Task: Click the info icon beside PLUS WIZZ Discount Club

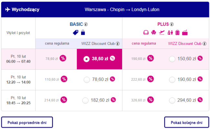Action: pos(204,44)
